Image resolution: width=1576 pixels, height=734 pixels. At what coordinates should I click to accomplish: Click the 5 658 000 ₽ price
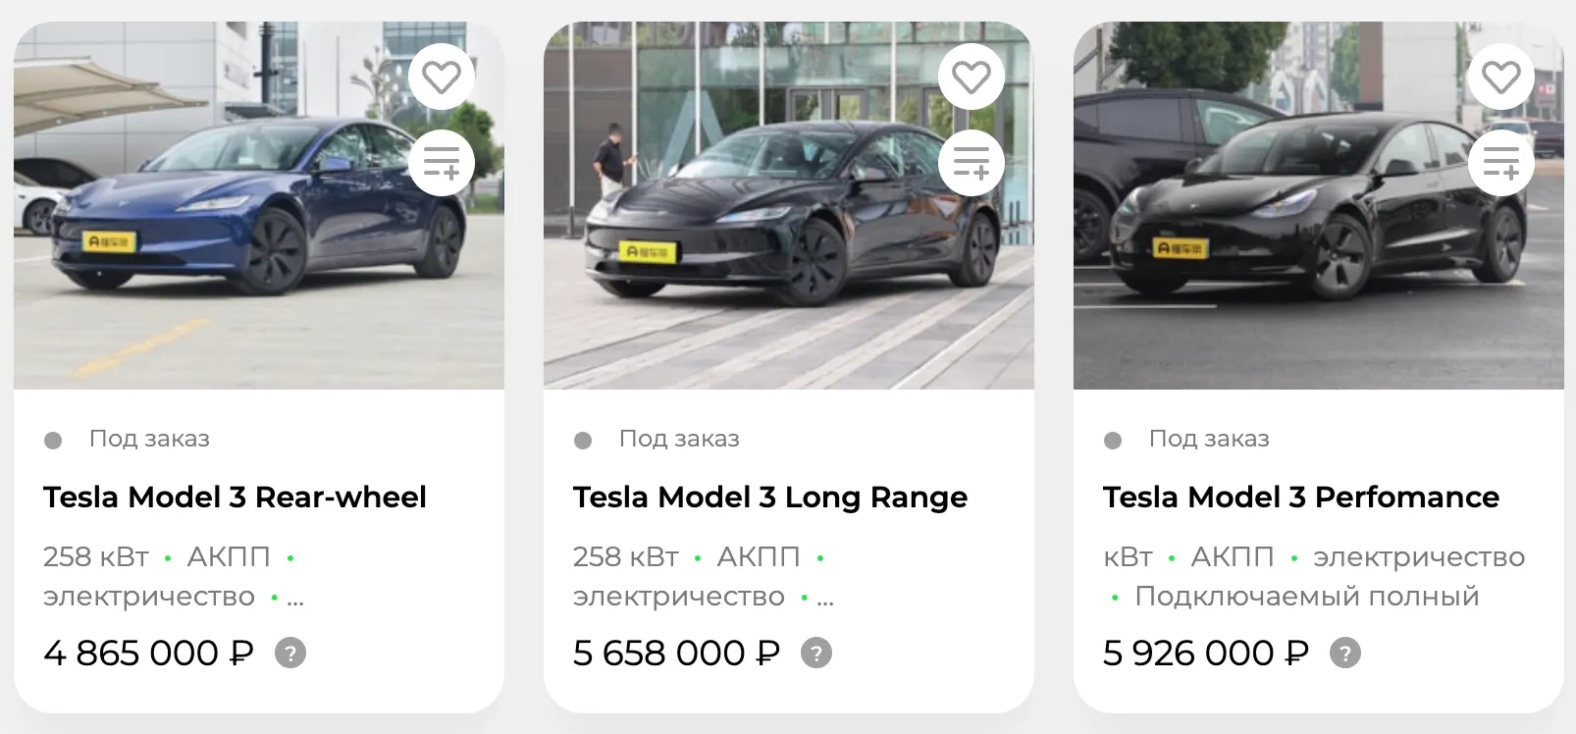tap(676, 653)
